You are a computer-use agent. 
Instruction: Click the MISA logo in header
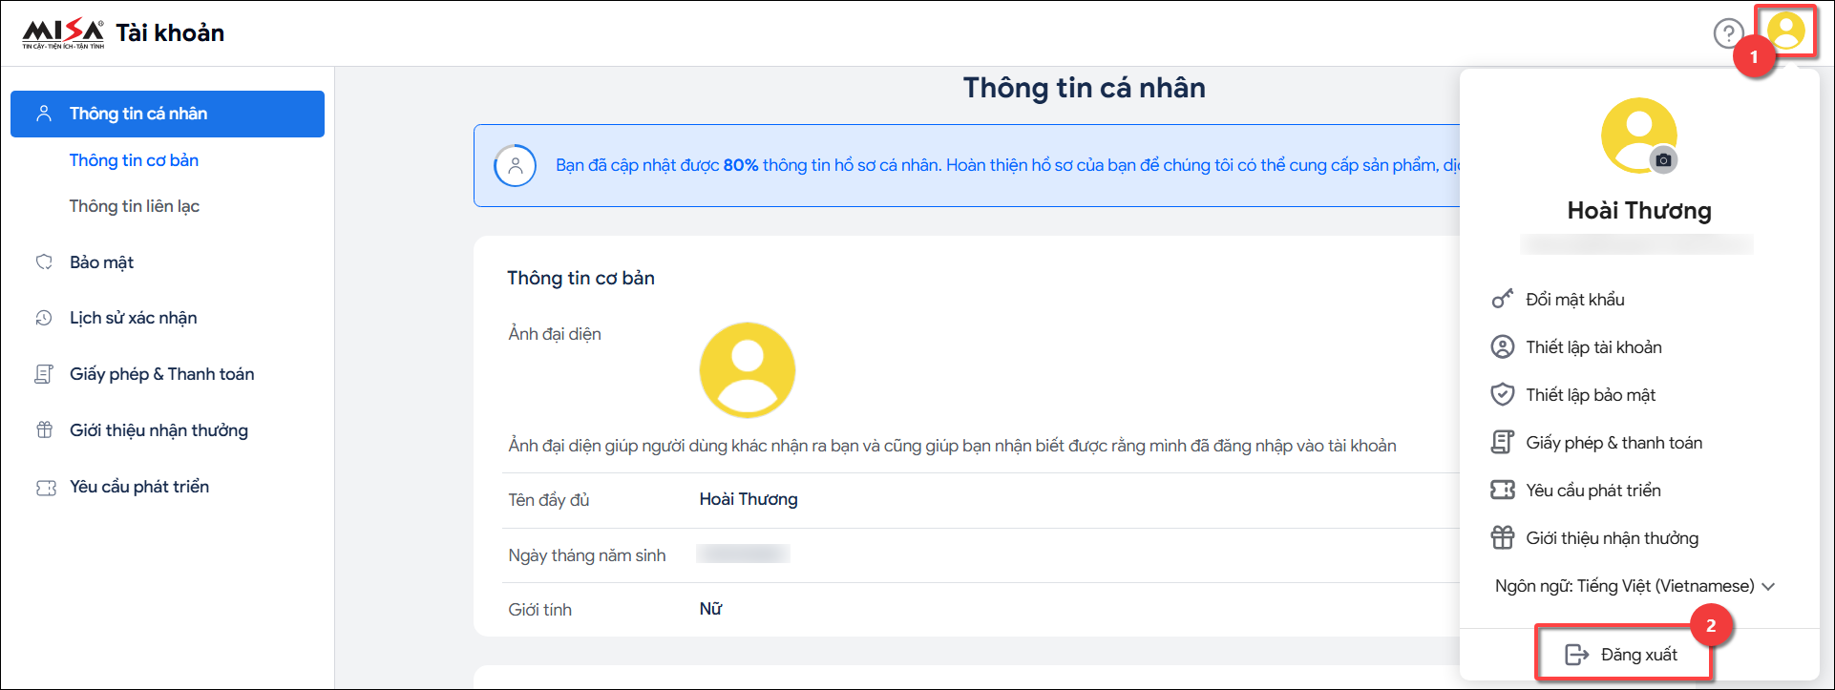[x=63, y=33]
